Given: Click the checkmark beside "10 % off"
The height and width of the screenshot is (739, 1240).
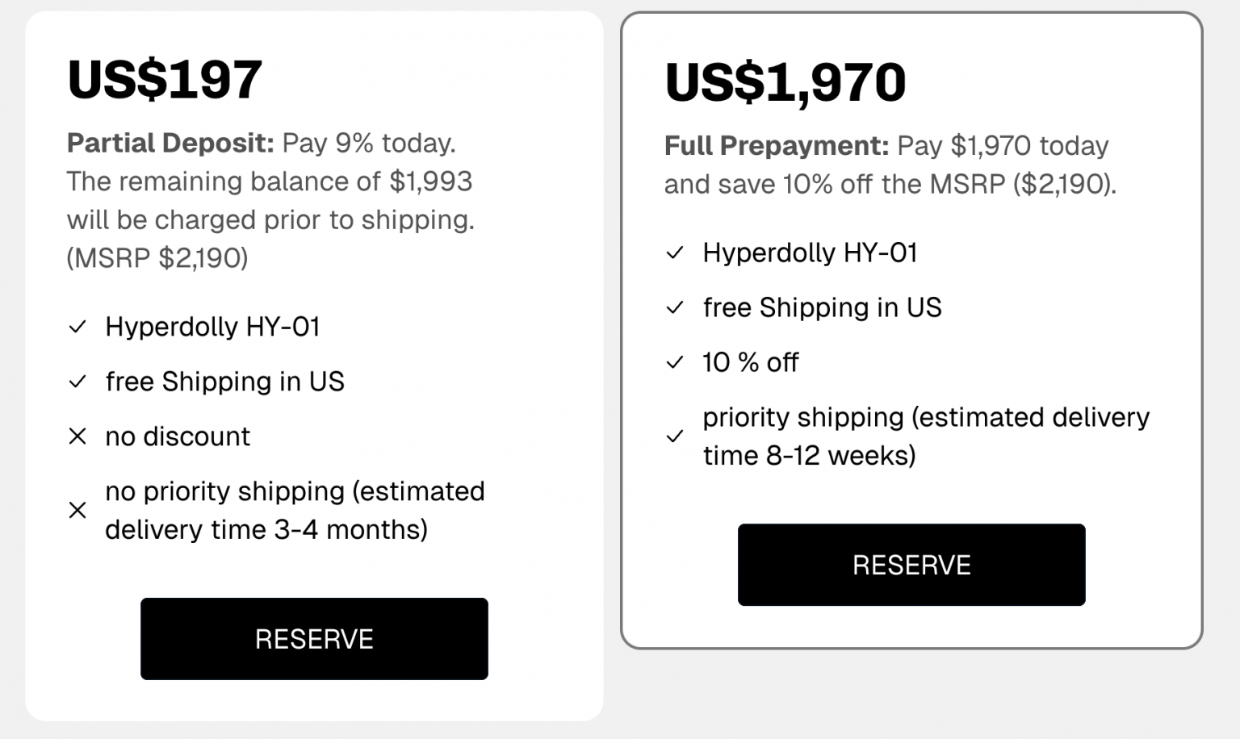Looking at the screenshot, I should click(675, 362).
